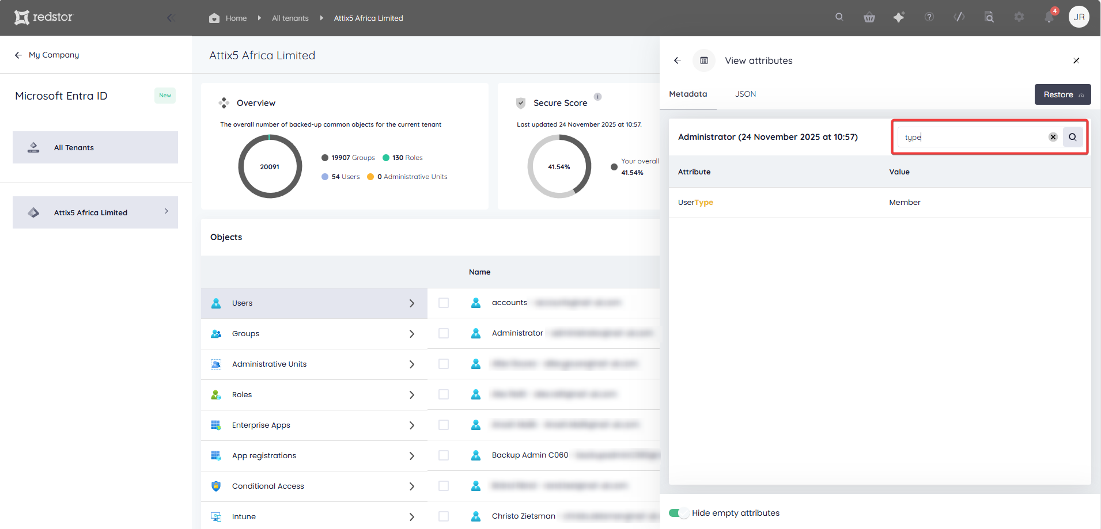
Task: Check the Administrator user checkbox
Action: pyautogui.click(x=444, y=333)
